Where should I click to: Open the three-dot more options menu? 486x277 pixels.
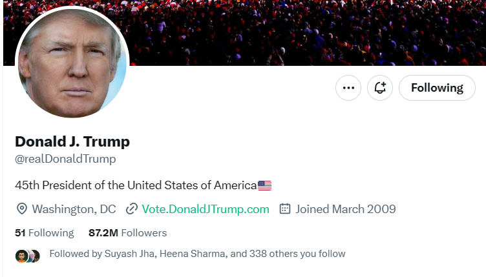tap(348, 88)
